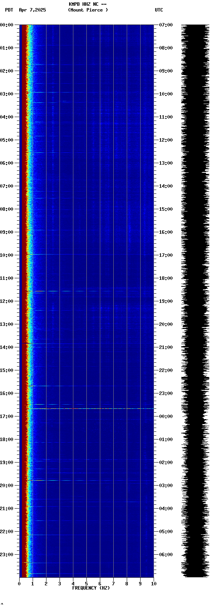212x608 pixels.
Task: Click the 12:00 PDT time label
Action: click(x=7, y=301)
